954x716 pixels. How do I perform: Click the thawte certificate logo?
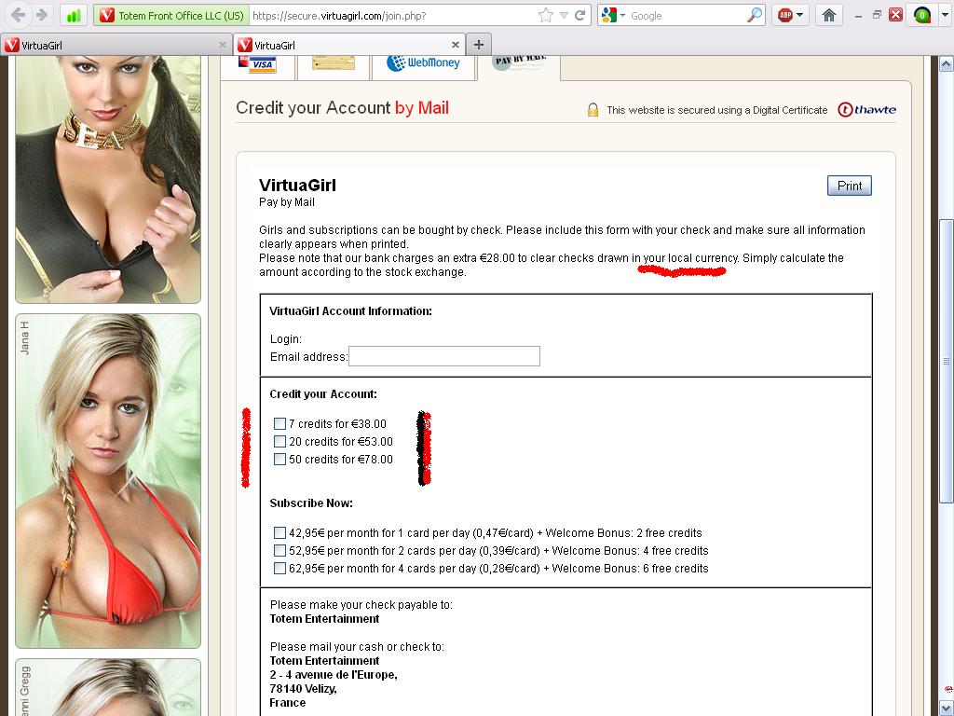(x=866, y=110)
